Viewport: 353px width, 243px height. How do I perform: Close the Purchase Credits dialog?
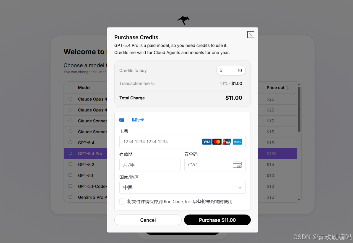pyautogui.click(x=250, y=35)
